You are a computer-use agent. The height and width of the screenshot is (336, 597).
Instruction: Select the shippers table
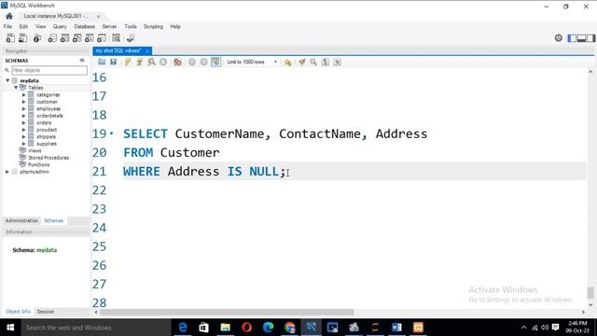(x=46, y=137)
